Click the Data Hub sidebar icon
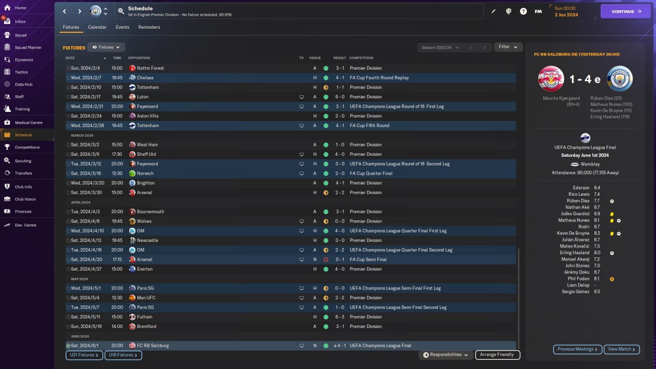 click(7, 85)
